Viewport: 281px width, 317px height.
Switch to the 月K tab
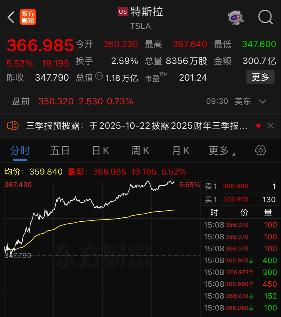[x=181, y=151]
